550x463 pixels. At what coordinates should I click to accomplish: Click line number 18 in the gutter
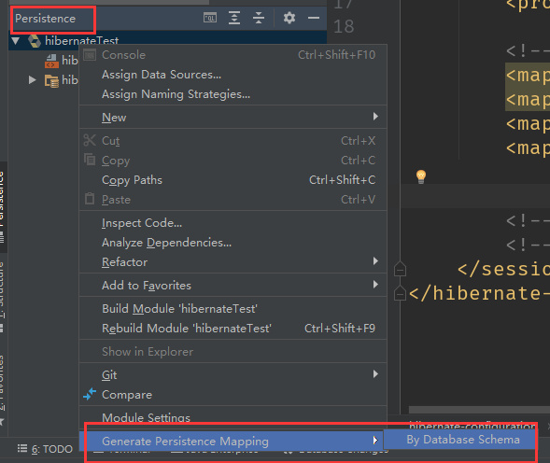(x=344, y=26)
